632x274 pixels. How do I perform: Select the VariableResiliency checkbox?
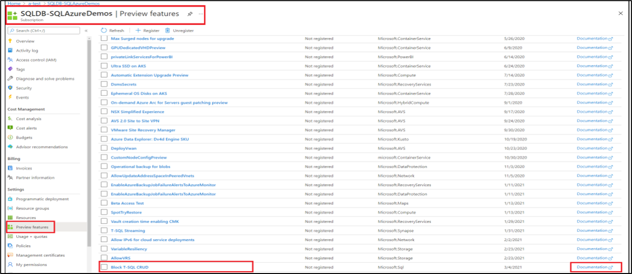[x=104, y=249]
